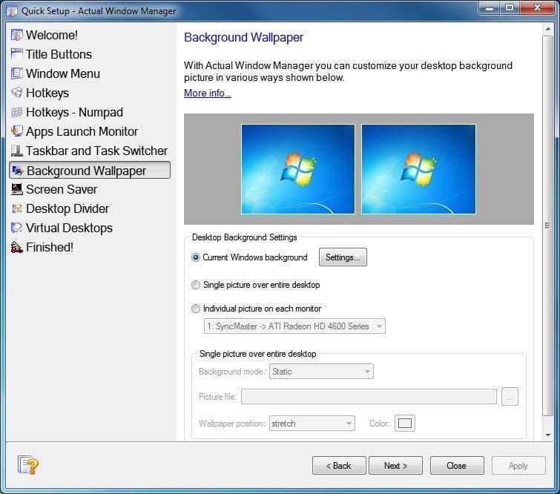The width and height of the screenshot is (560, 494).
Task: Click the Title Buttons sidebar icon
Action: click(16, 54)
